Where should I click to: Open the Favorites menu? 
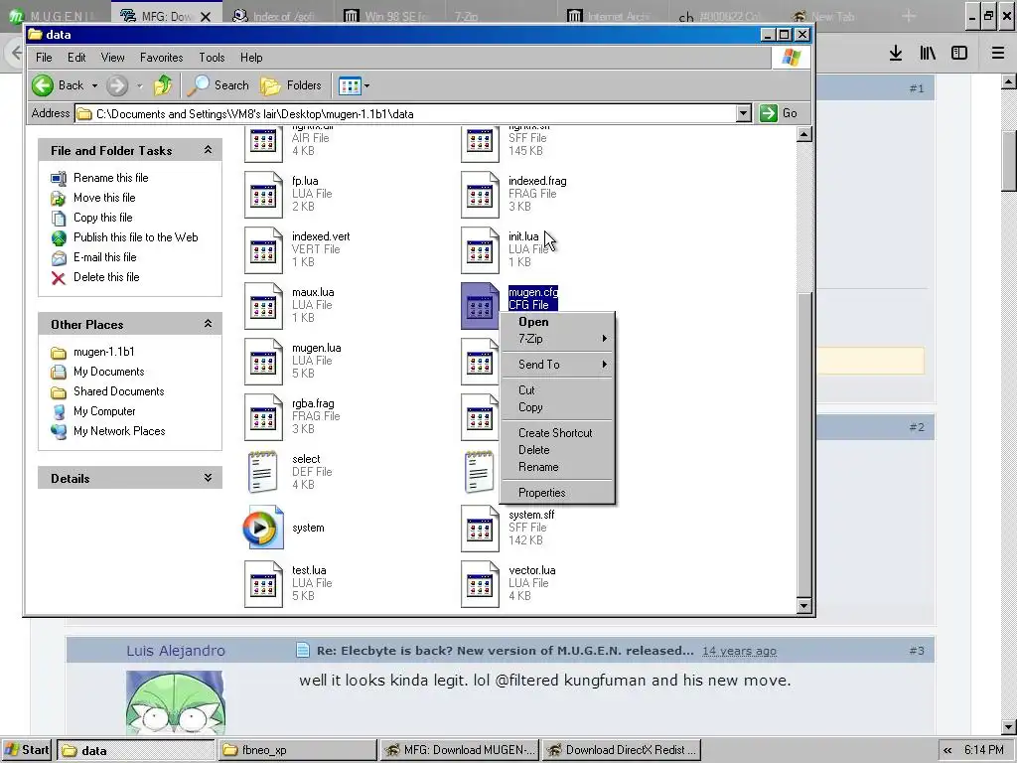click(x=162, y=57)
